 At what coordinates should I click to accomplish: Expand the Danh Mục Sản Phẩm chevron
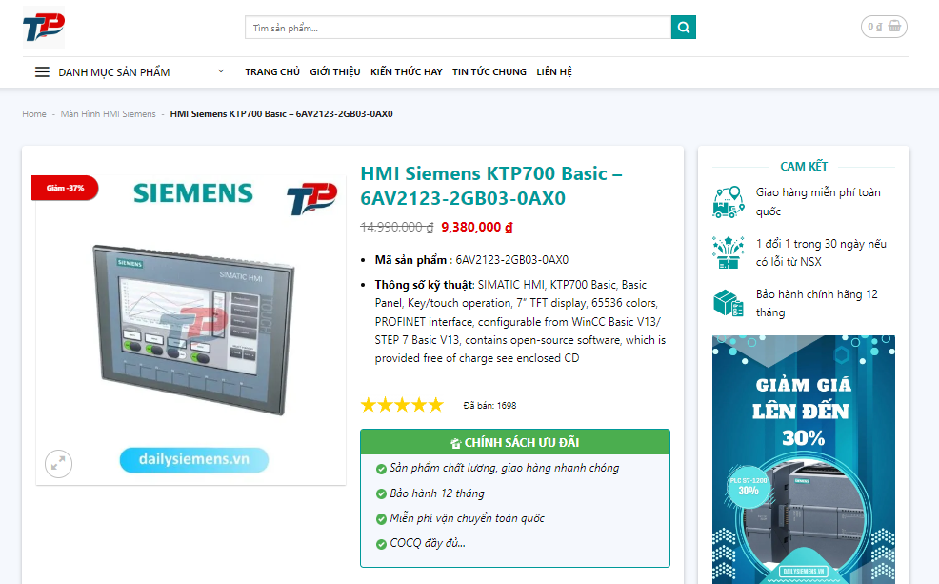point(221,71)
